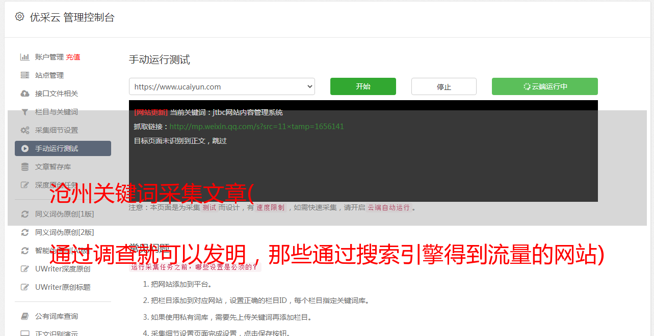Open 公有词库查询 page
The height and width of the screenshot is (336, 654).
(57, 316)
